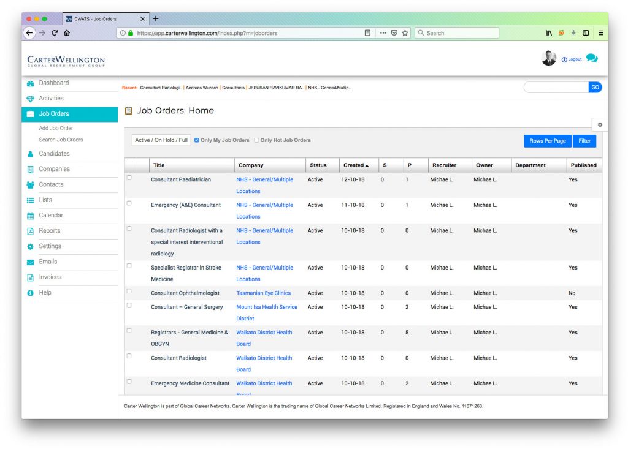Sort by Created column header
628x449 pixels.
(356, 165)
